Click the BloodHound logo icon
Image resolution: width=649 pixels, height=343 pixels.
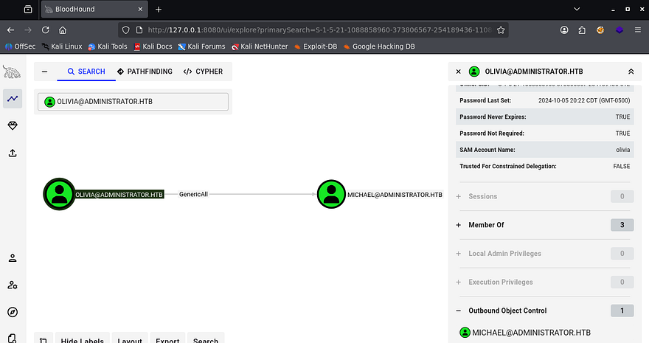(x=12, y=72)
